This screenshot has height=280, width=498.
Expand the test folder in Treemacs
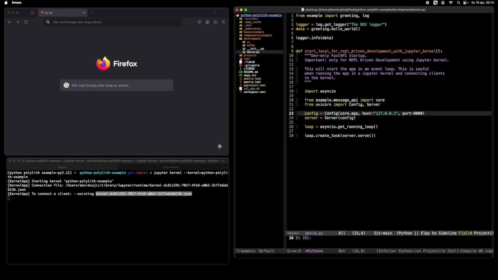[247, 59]
